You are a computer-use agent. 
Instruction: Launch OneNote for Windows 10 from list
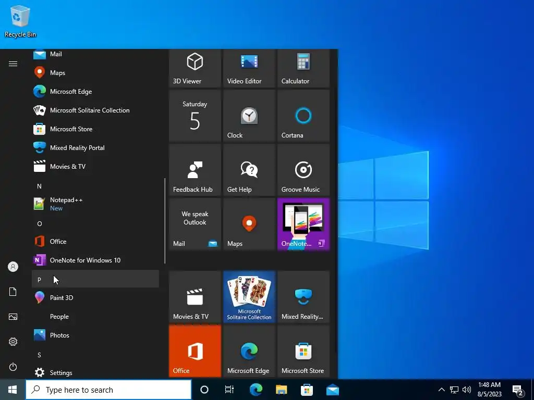pos(95,260)
